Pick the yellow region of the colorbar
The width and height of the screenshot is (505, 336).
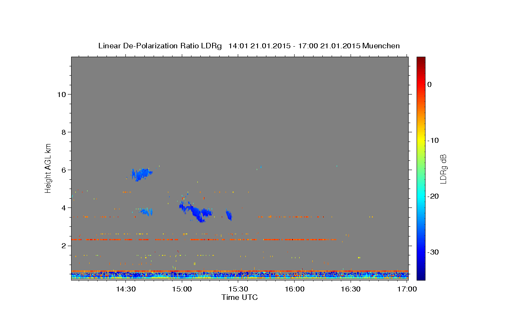click(421, 140)
